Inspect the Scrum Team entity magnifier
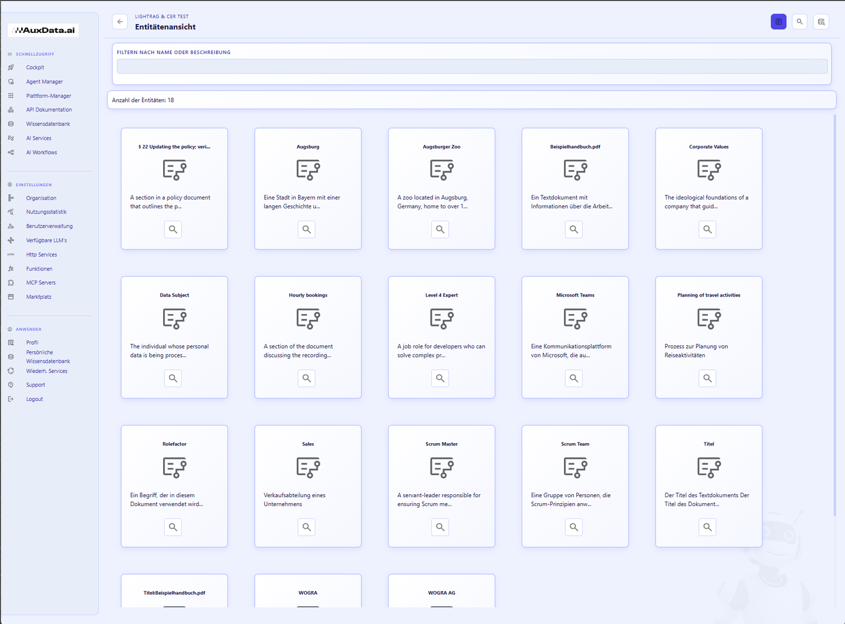 574,527
